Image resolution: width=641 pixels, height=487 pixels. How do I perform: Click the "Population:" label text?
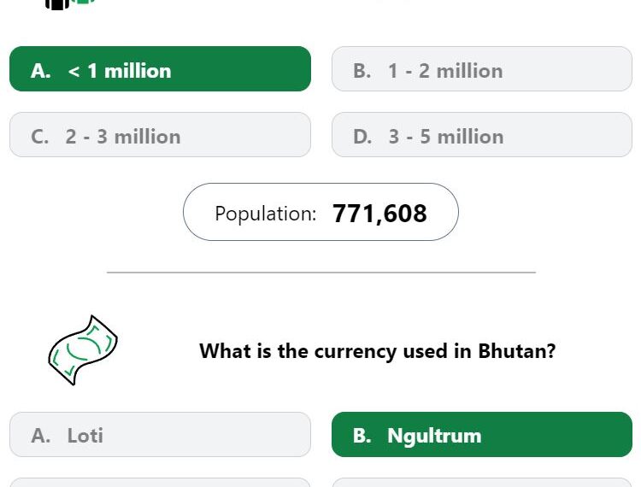266,214
